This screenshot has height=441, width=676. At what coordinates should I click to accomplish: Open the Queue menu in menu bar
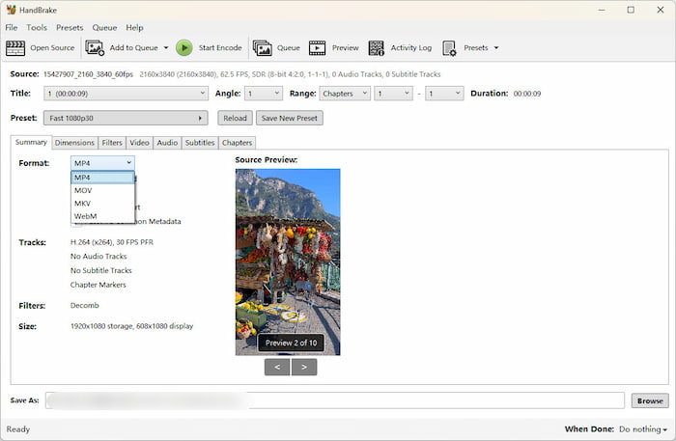[x=104, y=28]
